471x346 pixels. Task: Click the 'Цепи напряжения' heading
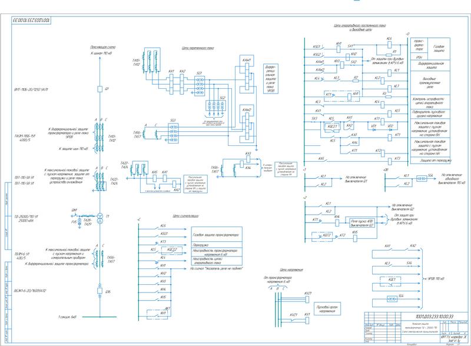[x=291, y=270]
